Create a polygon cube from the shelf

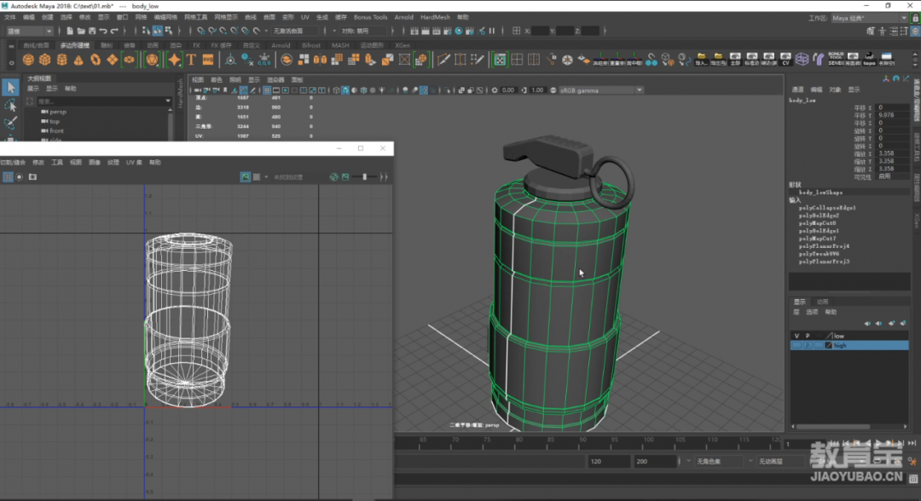pos(44,60)
